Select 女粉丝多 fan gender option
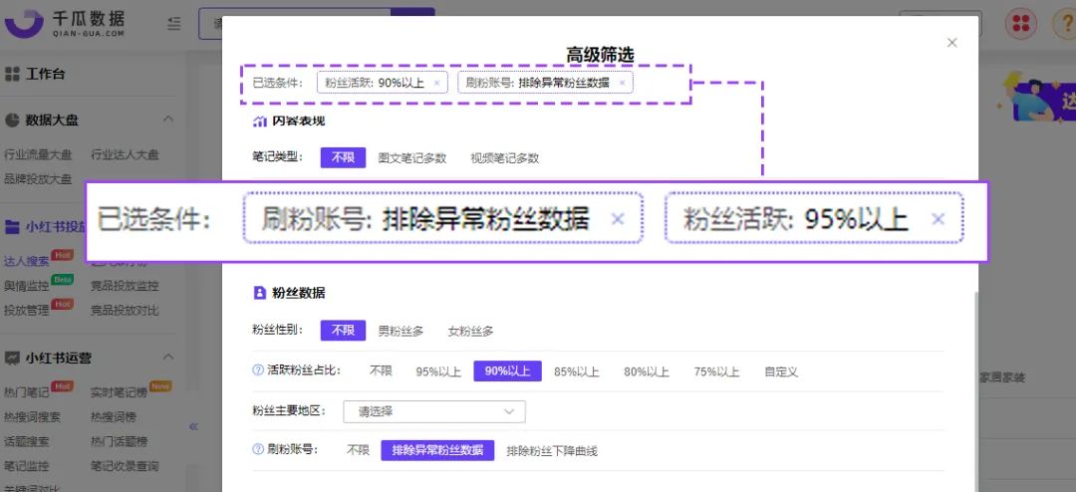The image size is (1076, 492). [x=470, y=331]
